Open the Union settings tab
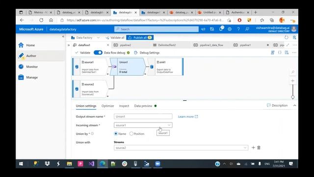 click(86, 106)
